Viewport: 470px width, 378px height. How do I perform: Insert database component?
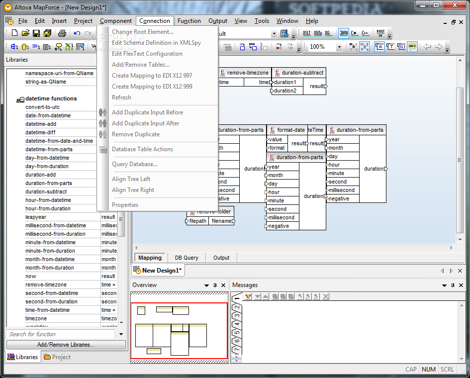pyautogui.click(x=25, y=47)
